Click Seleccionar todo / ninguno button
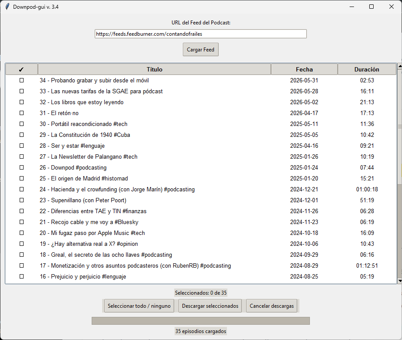This screenshot has height=340, width=402. 139,306
